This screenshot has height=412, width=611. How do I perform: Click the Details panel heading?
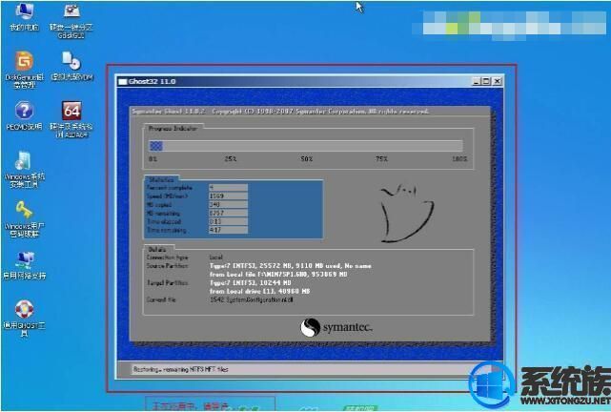(x=157, y=250)
